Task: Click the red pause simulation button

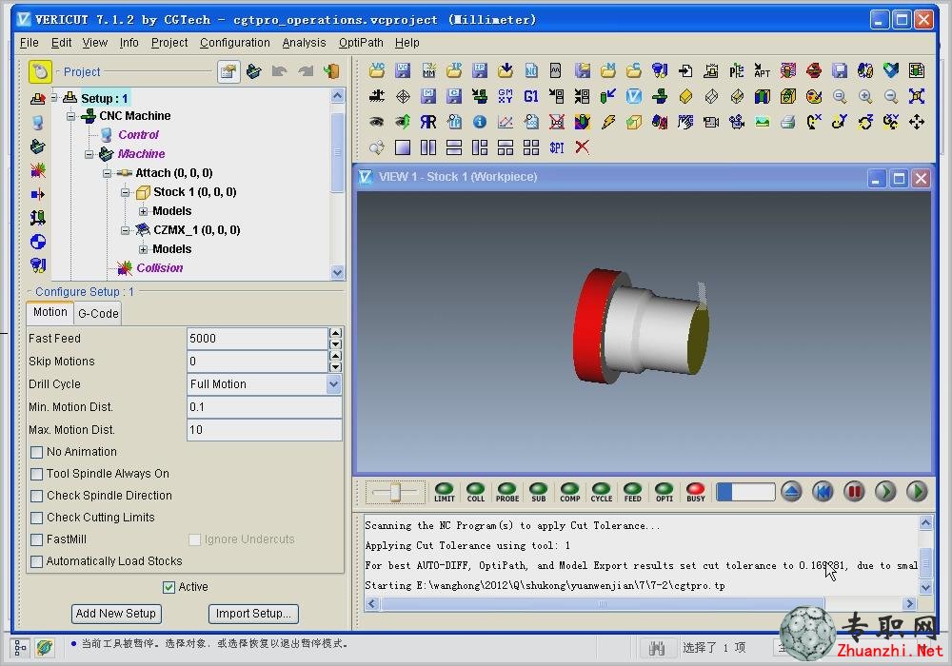Action: tap(854, 491)
